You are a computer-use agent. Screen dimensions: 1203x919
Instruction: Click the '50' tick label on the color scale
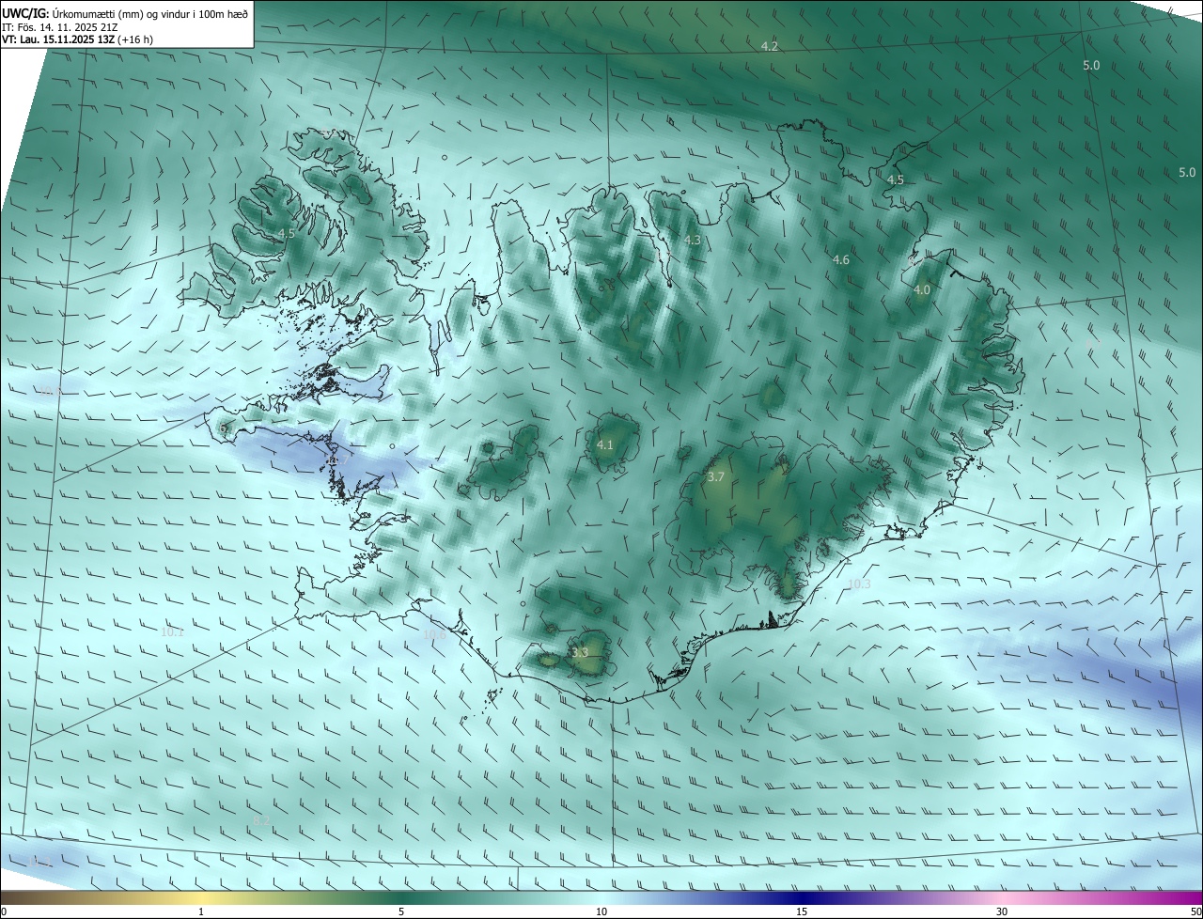[1195, 912]
